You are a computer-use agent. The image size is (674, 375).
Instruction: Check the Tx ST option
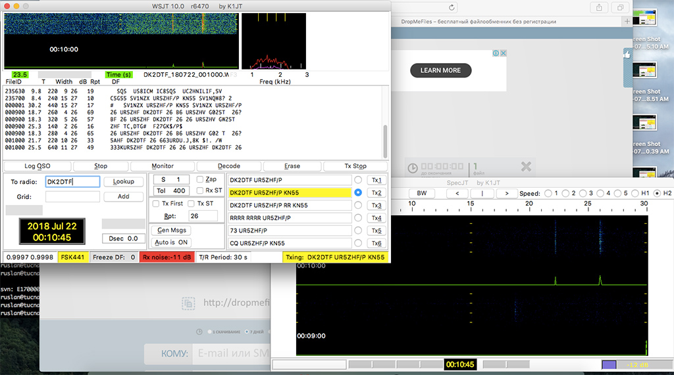(192, 204)
